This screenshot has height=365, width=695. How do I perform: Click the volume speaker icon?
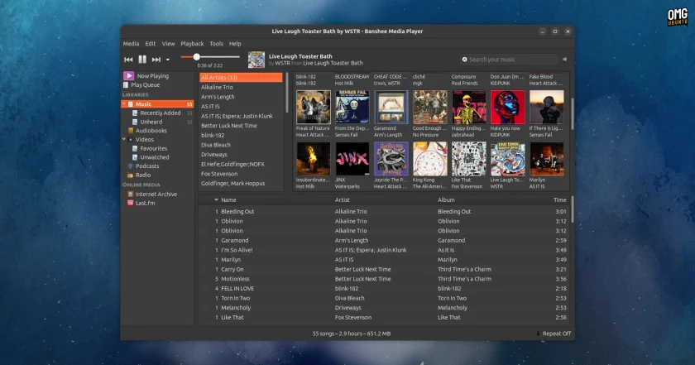pos(564,59)
